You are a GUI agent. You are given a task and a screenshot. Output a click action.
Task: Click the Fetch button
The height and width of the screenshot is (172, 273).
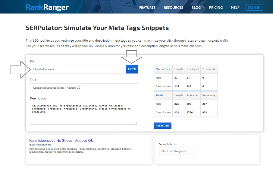click(132, 69)
